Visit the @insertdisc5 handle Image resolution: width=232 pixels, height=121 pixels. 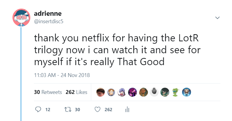[49, 21]
